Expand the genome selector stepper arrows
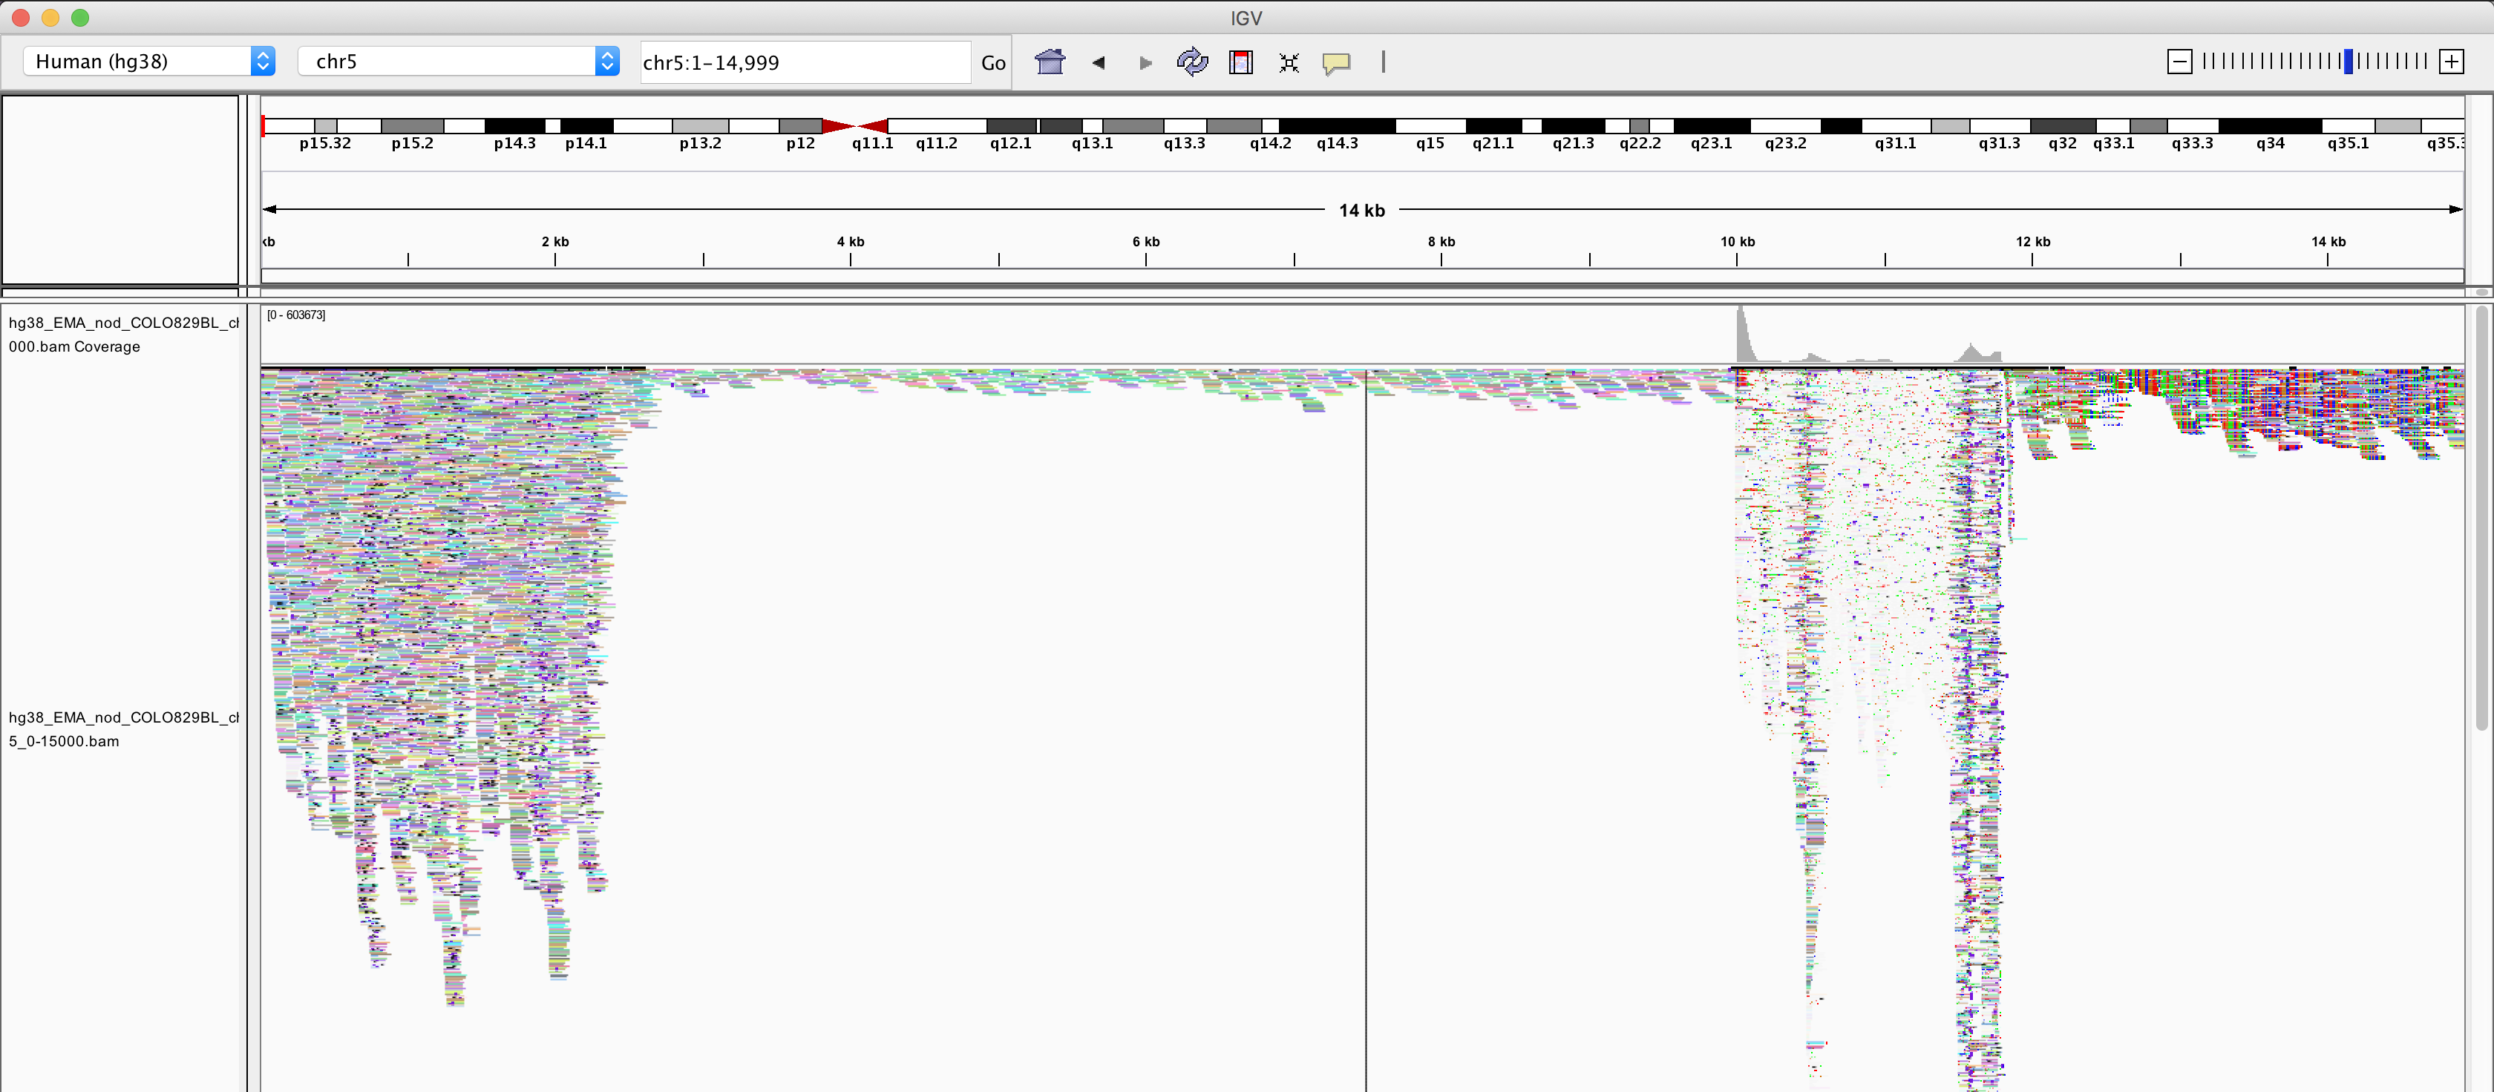2494x1092 pixels. (262, 61)
